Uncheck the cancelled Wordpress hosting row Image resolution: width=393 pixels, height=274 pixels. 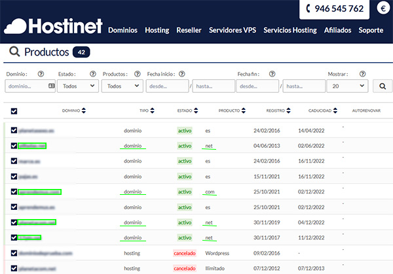tap(14, 253)
